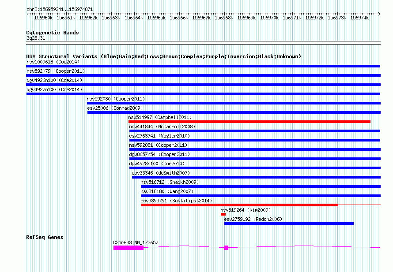Screen dimensions: 393x272
Task: Open the DGV Structural Variants track title
Action: click(163, 56)
